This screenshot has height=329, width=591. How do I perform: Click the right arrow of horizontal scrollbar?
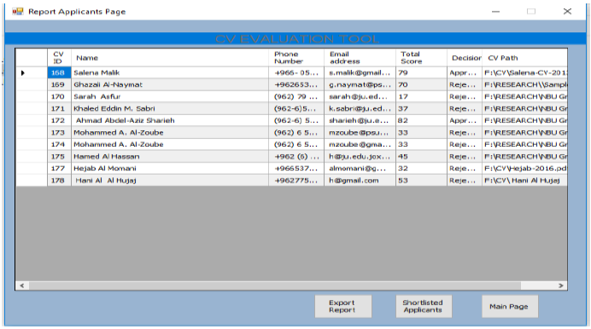(561, 286)
